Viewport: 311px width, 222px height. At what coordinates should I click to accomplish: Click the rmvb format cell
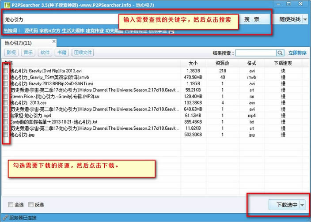(252, 77)
